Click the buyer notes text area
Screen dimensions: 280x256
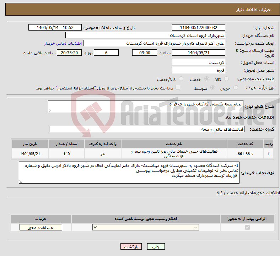pos(129,173)
